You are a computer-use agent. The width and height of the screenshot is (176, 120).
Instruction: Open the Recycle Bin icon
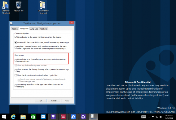pyautogui.click(x=19, y=6)
